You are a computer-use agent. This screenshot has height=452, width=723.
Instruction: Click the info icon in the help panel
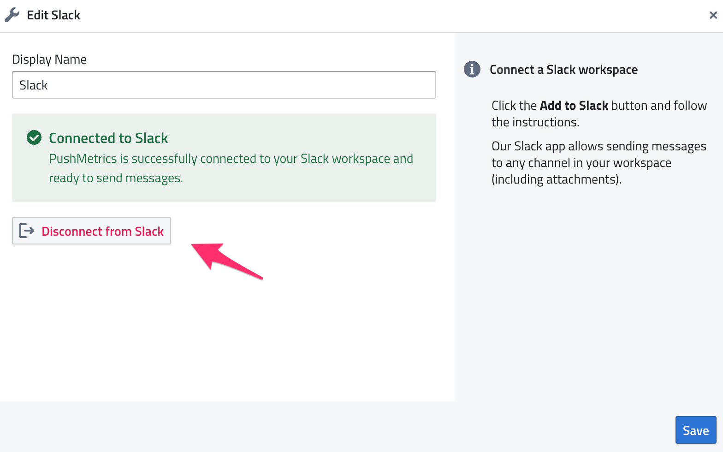pos(472,70)
